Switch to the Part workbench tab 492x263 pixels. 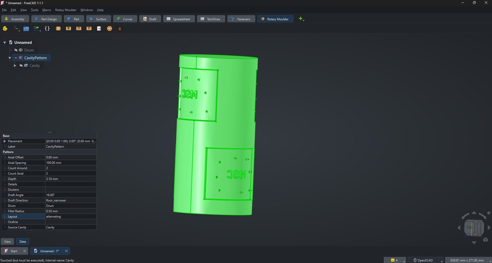[x=74, y=19]
